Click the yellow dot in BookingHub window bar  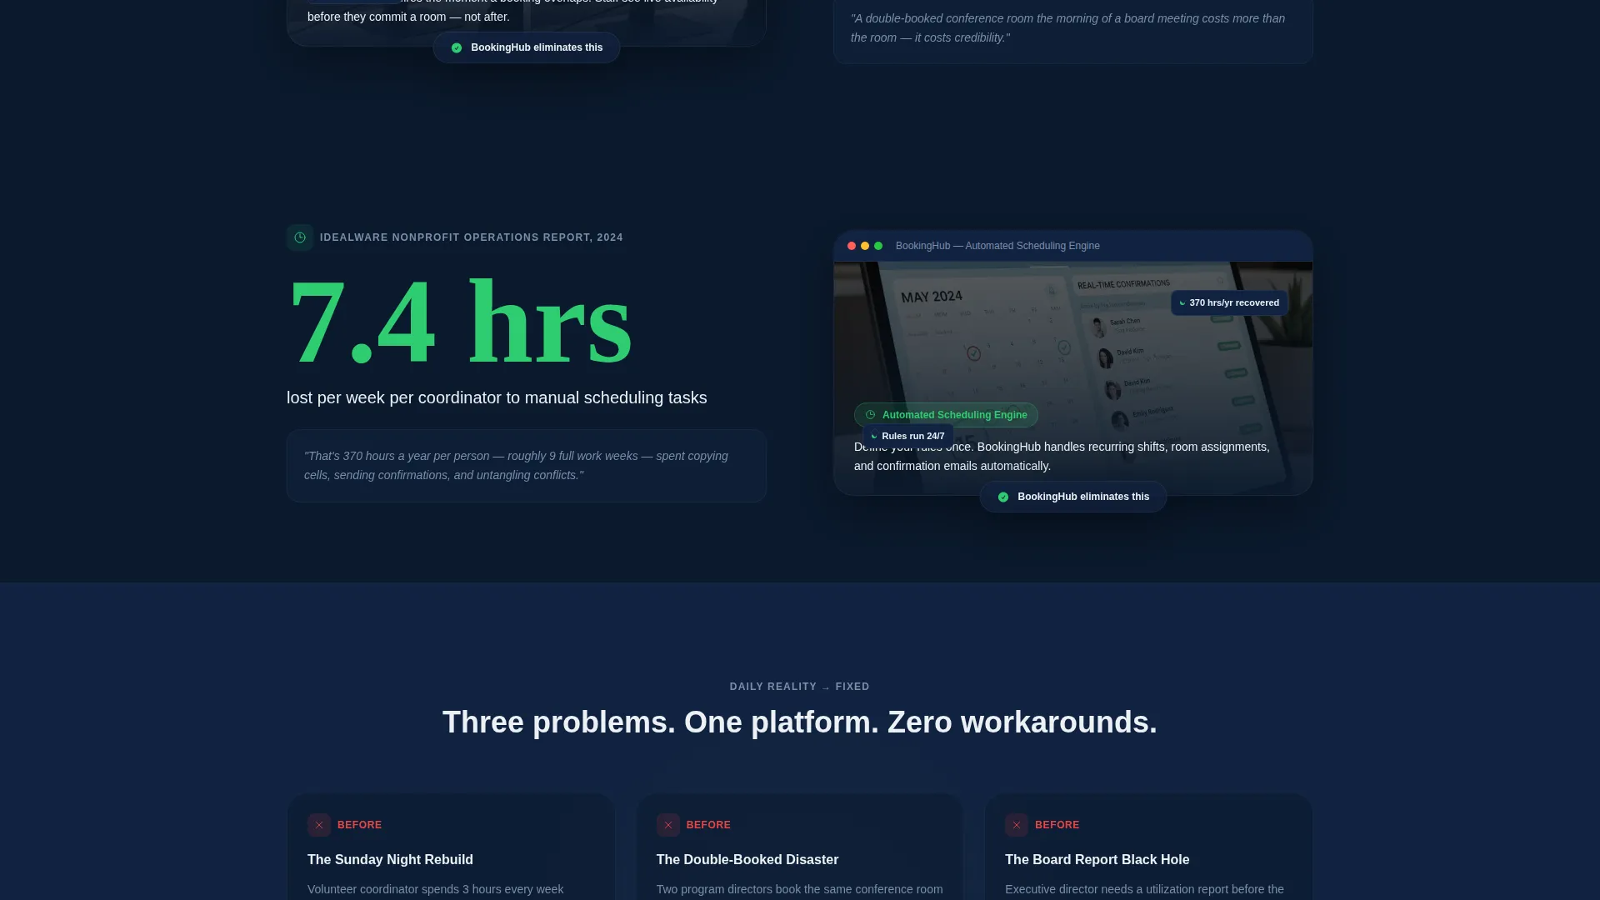point(865,246)
